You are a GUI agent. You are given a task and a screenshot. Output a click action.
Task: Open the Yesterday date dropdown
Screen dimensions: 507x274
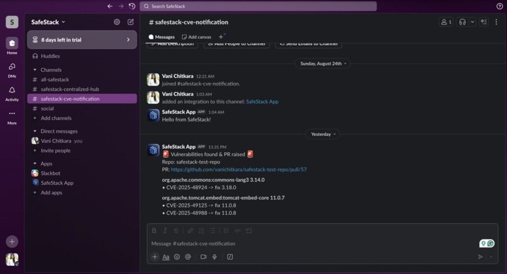coord(323,134)
